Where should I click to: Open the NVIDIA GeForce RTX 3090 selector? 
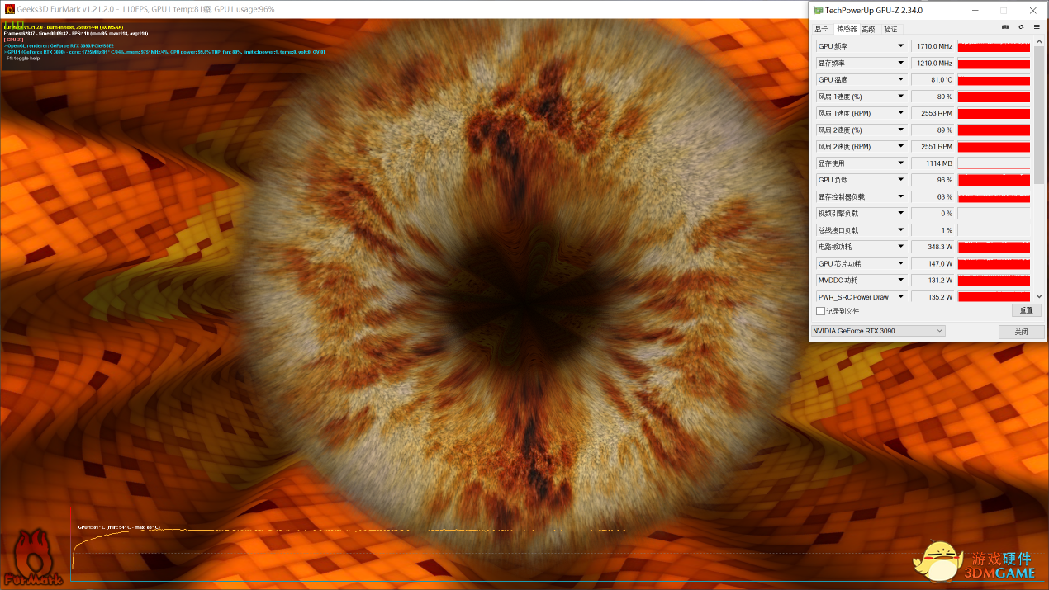coord(877,331)
